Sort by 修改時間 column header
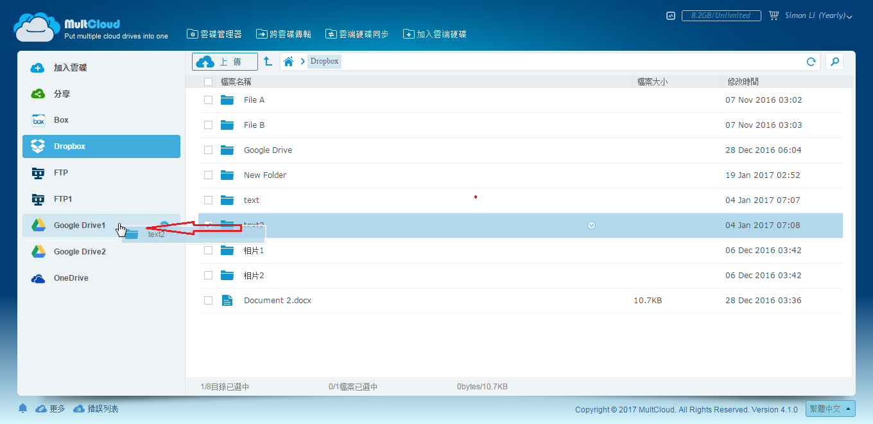873x424 pixels. point(743,82)
